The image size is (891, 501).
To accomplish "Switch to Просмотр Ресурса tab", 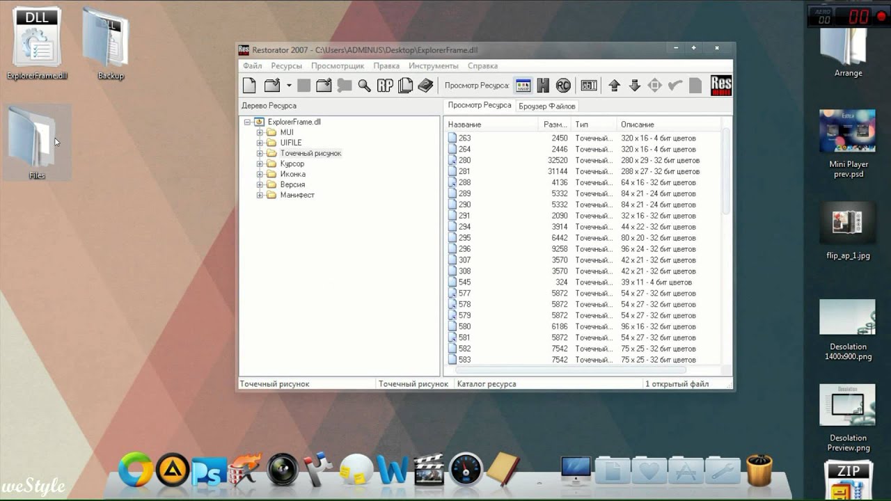I will click(x=479, y=105).
